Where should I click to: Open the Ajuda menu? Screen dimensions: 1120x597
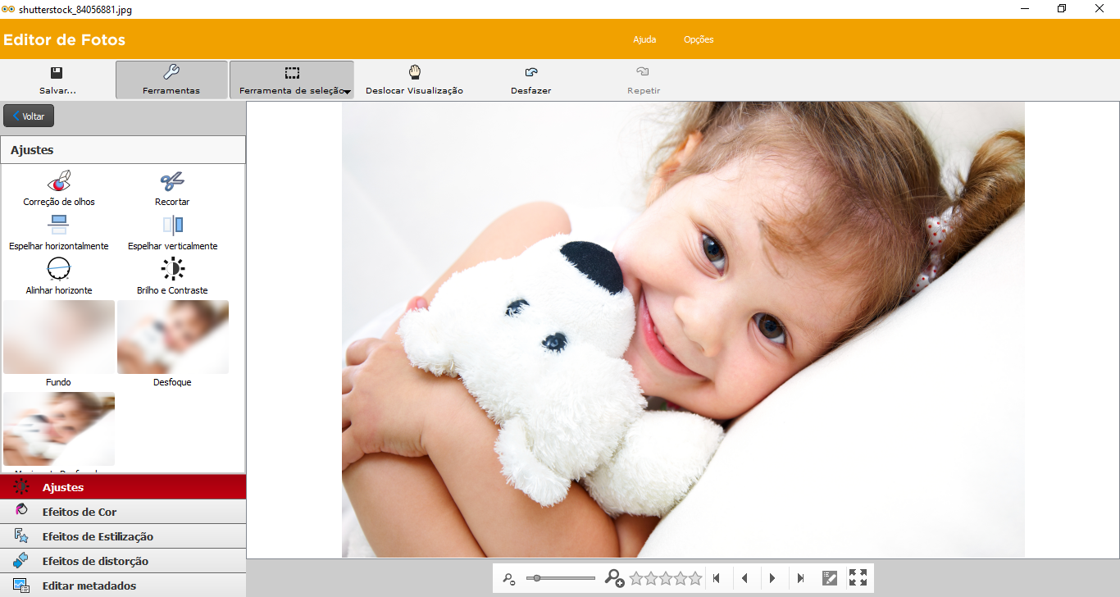tap(644, 39)
